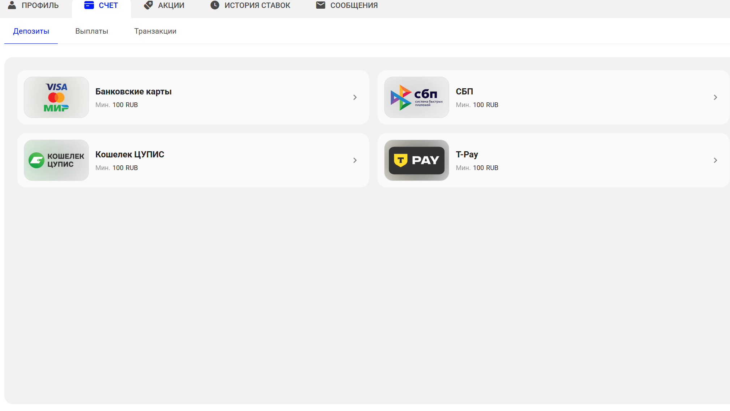730x411 pixels.
Task: Expand Банковские карты with its chevron arrow
Action: click(355, 97)
